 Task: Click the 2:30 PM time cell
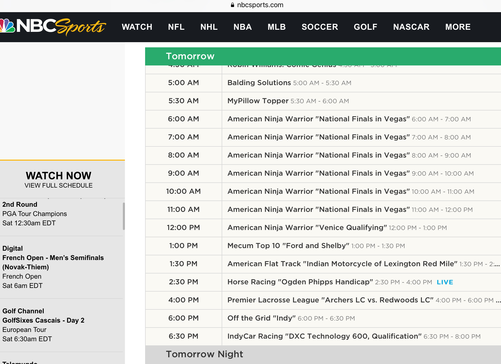[183, 282]
